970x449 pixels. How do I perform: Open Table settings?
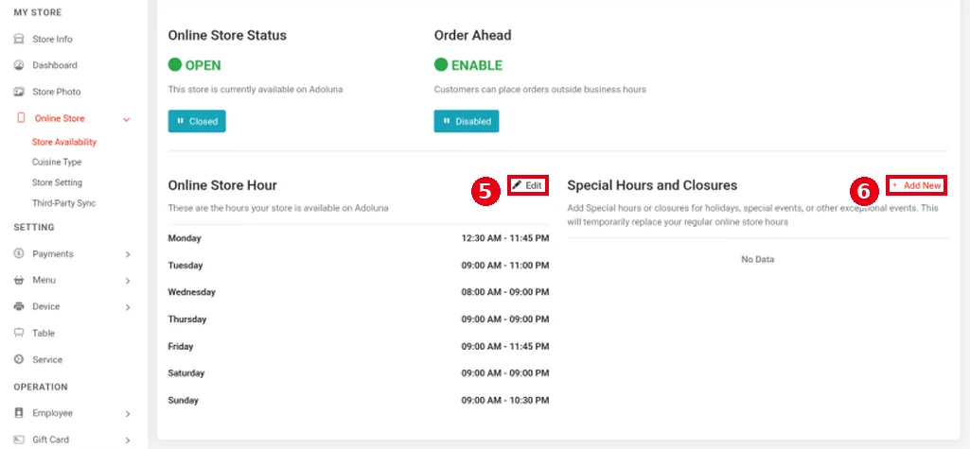coord(44,333)
